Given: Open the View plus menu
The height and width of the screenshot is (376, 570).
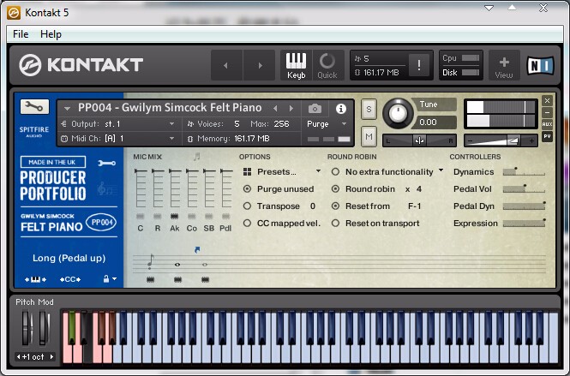Looking at the screenshot, I should click(504, 65).
